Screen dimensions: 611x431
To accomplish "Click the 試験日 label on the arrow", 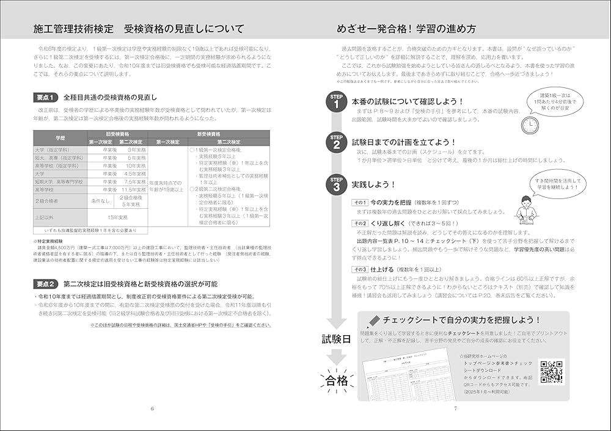I will click(x=336, y=339).
